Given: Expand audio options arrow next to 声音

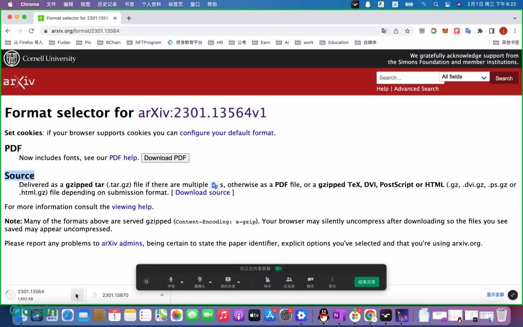Looking at the screenshot, I should click(182, 282).
